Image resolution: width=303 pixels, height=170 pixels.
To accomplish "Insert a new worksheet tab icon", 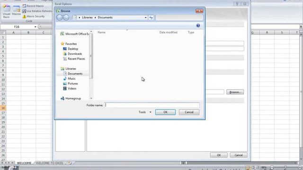I will (70, 163).
